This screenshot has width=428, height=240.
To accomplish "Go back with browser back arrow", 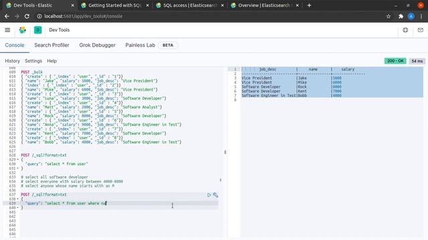I will (x=7, y=16).
